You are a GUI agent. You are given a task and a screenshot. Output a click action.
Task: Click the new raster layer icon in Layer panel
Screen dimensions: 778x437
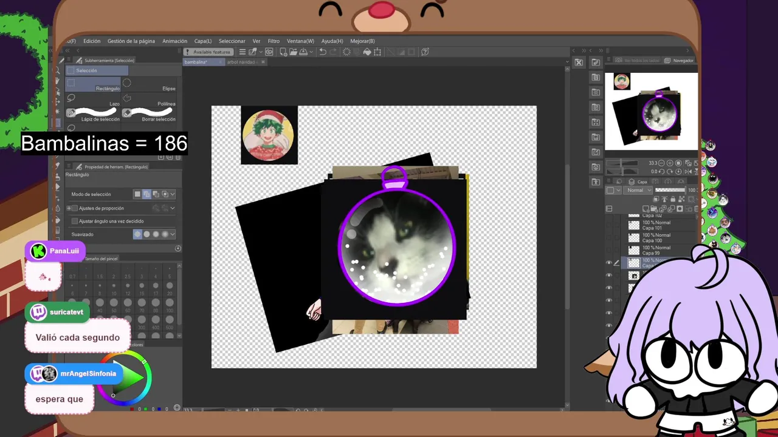[647, 209]
